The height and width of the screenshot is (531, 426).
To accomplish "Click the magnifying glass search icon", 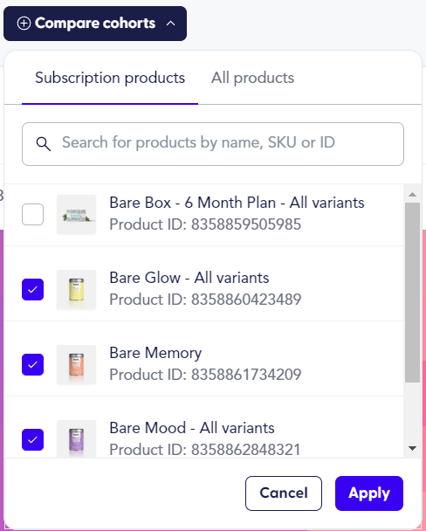I will point(44,144).
